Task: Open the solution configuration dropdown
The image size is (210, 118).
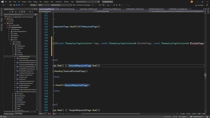Action: 33,5
